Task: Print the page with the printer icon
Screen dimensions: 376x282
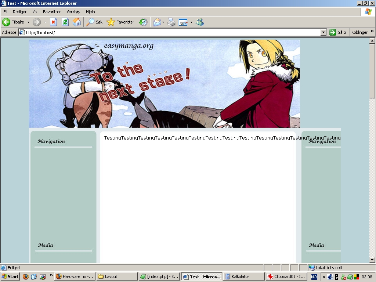Action: tap(171, 22)
